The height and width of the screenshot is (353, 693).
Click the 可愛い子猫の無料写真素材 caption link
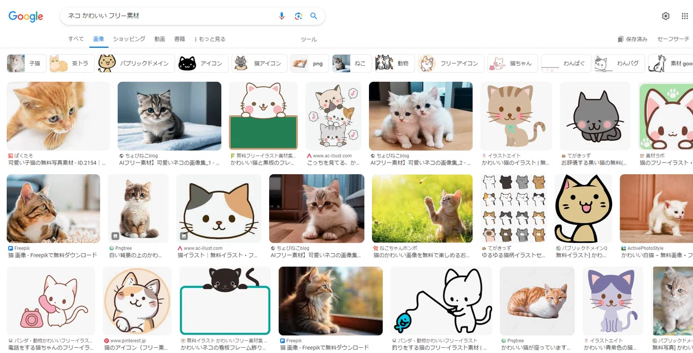tap(57, 163)
